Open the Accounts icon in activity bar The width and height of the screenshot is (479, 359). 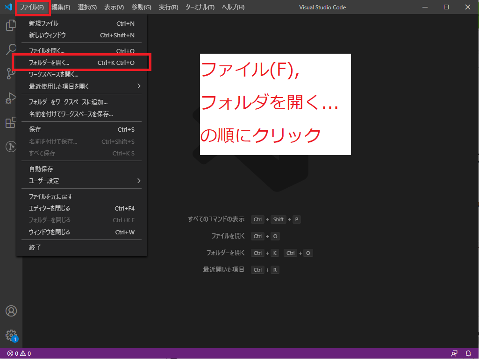11,311
